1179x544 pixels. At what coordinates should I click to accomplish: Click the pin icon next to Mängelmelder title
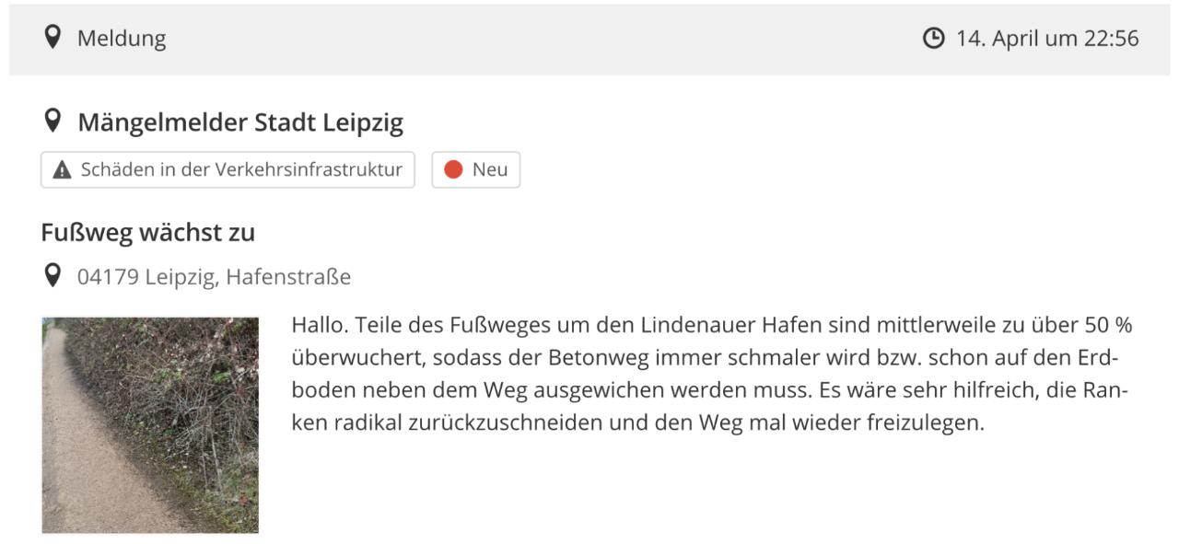(53, 122)
